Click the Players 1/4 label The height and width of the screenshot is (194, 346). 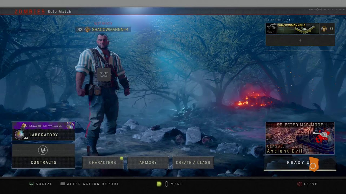point(278,20)
